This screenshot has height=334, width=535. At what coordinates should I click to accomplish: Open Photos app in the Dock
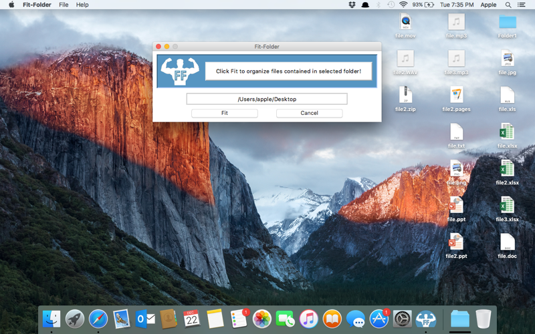tap(261, 319)
